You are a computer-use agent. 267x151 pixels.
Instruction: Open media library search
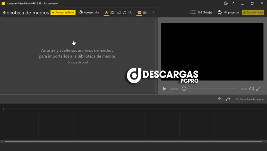pos(130,12)
